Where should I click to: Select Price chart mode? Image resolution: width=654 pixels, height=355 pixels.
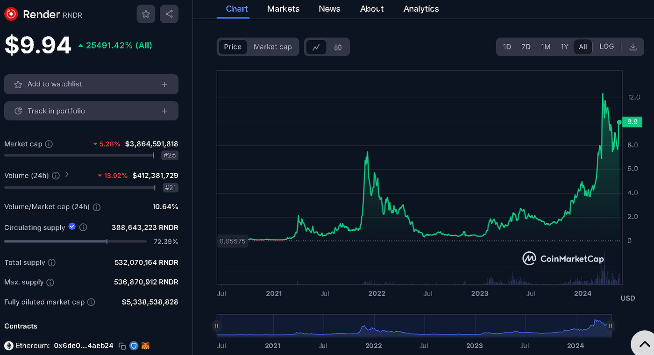click(233, 47)
